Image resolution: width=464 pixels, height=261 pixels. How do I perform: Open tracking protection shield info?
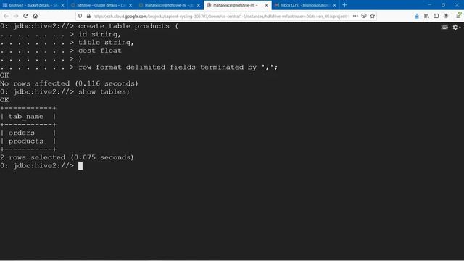coord(80,16)
